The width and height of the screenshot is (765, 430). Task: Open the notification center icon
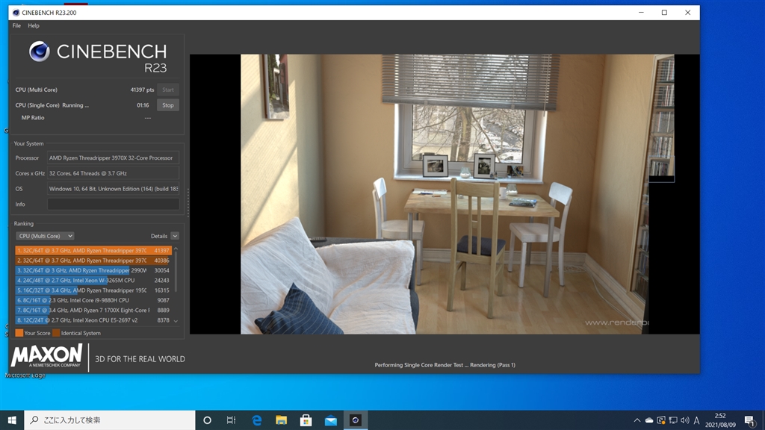pyautogui.click(x=750, y=420)
